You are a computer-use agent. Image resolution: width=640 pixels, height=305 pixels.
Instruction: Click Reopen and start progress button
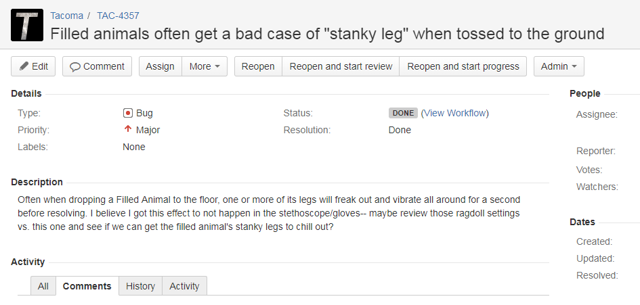tap(463, 66)
